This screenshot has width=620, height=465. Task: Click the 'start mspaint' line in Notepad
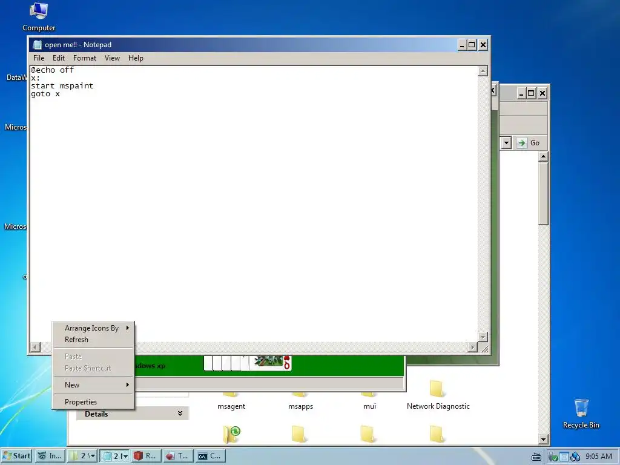click(x=62, y=86)
